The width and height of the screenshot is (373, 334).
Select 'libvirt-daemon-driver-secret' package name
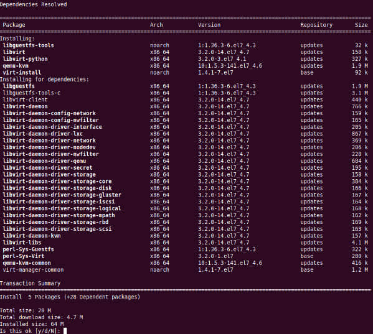click(47, 168)
